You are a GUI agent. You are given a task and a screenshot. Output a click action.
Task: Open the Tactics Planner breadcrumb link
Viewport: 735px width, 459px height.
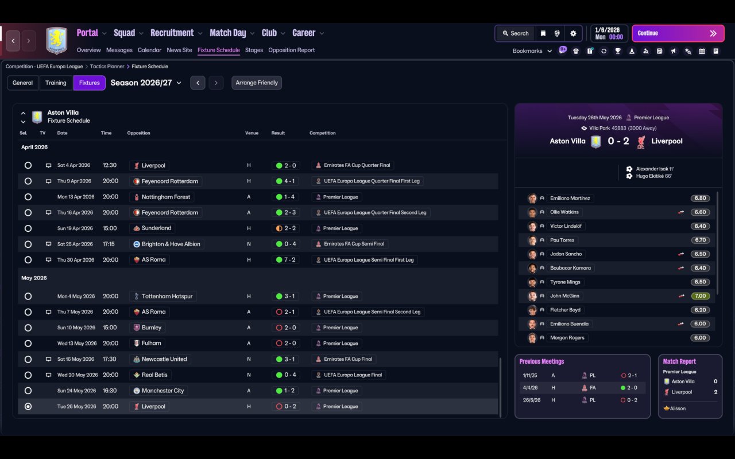click(106, 67)
